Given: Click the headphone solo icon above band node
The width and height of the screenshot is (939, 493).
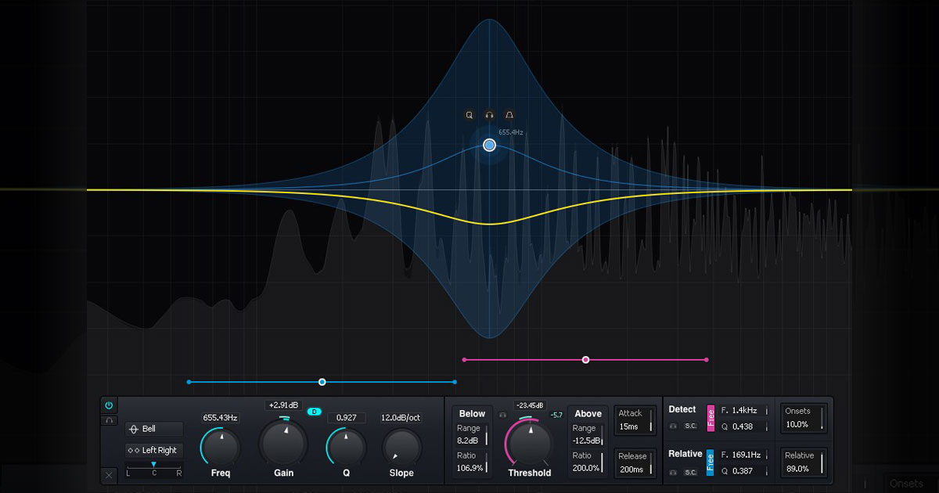Looking at the screenshot, I should click(x=490, y=115).
